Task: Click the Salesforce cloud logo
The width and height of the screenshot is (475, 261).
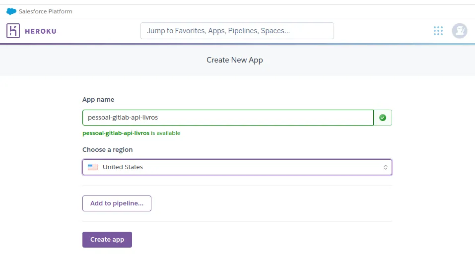Action: (11, 11)
